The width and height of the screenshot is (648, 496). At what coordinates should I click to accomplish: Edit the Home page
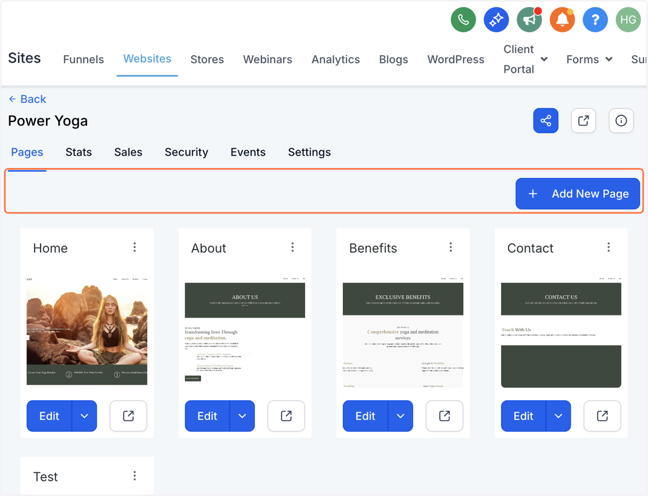click(x=49, y=416)
